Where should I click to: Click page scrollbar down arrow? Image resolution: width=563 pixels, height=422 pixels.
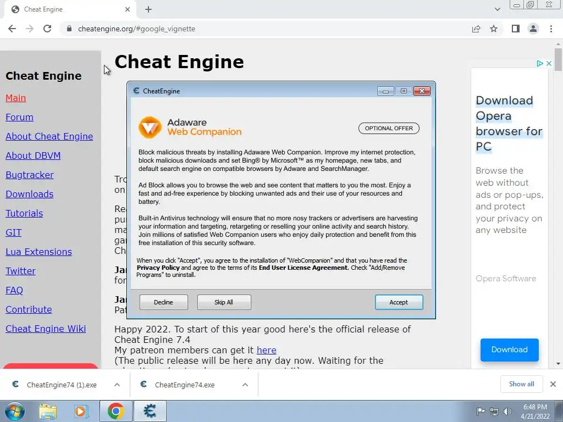tap(558, 364)
